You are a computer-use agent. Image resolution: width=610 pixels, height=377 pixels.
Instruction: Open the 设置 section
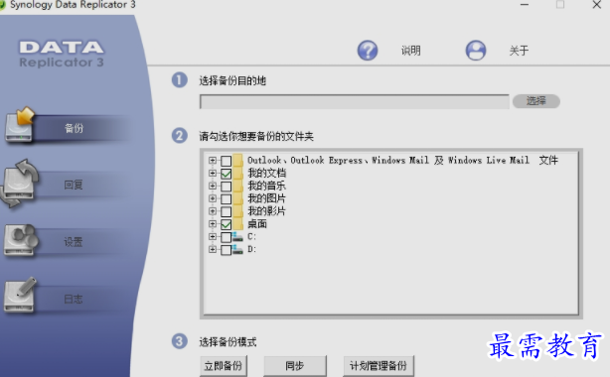pyautogui.click(x=74, y=242)
